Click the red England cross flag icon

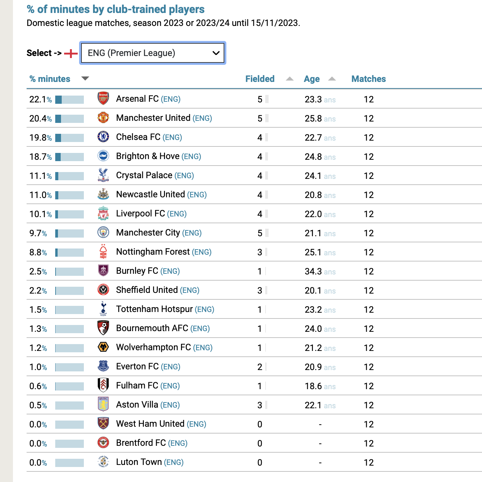[x=71, y=53]
